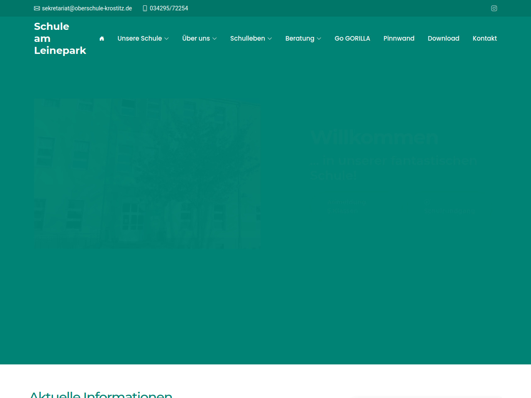Click the faded Schulrundgang link

(x=450, y=210)
